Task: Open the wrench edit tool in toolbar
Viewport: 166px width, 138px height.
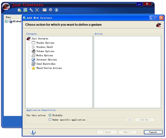Action: pos(31,10)
